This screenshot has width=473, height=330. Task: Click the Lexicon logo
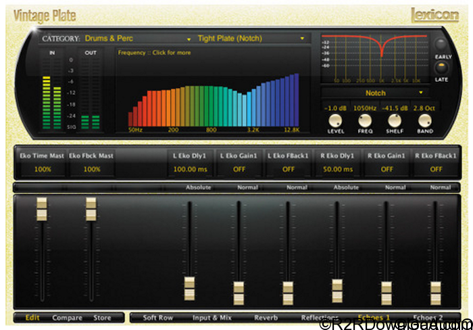[434, 15]
